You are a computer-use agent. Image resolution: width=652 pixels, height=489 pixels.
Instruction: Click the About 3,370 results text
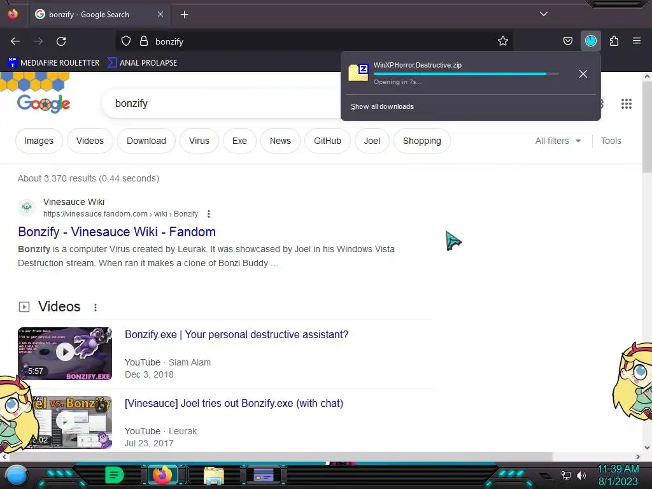point(88,178)
